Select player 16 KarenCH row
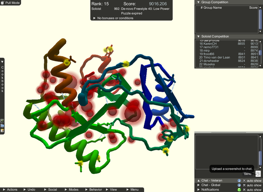This screenshot has width=263, height=192. tap(228, 43)
